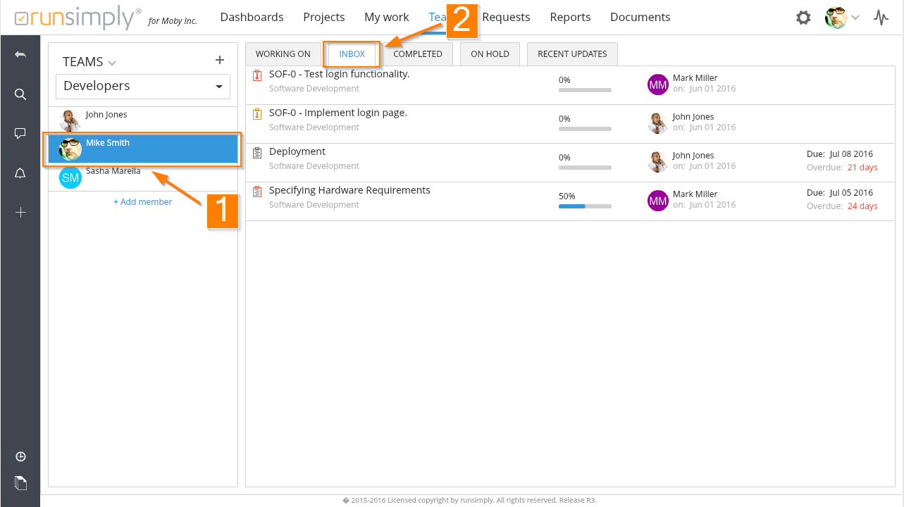Click progress bar of Specifying Hardware Requirements

[x=585, y=206]
